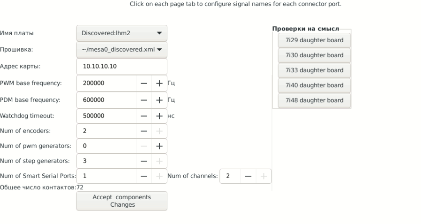Decrease Num of step generators
Screen dimensions: 421x224
(144, 161)
